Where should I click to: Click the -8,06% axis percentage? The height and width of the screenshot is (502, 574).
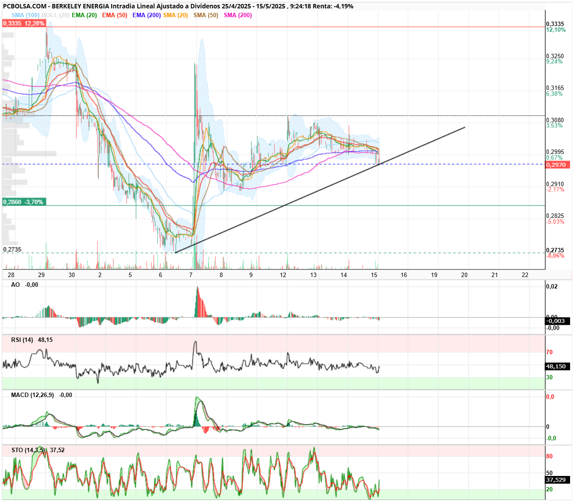coord(555,255)
